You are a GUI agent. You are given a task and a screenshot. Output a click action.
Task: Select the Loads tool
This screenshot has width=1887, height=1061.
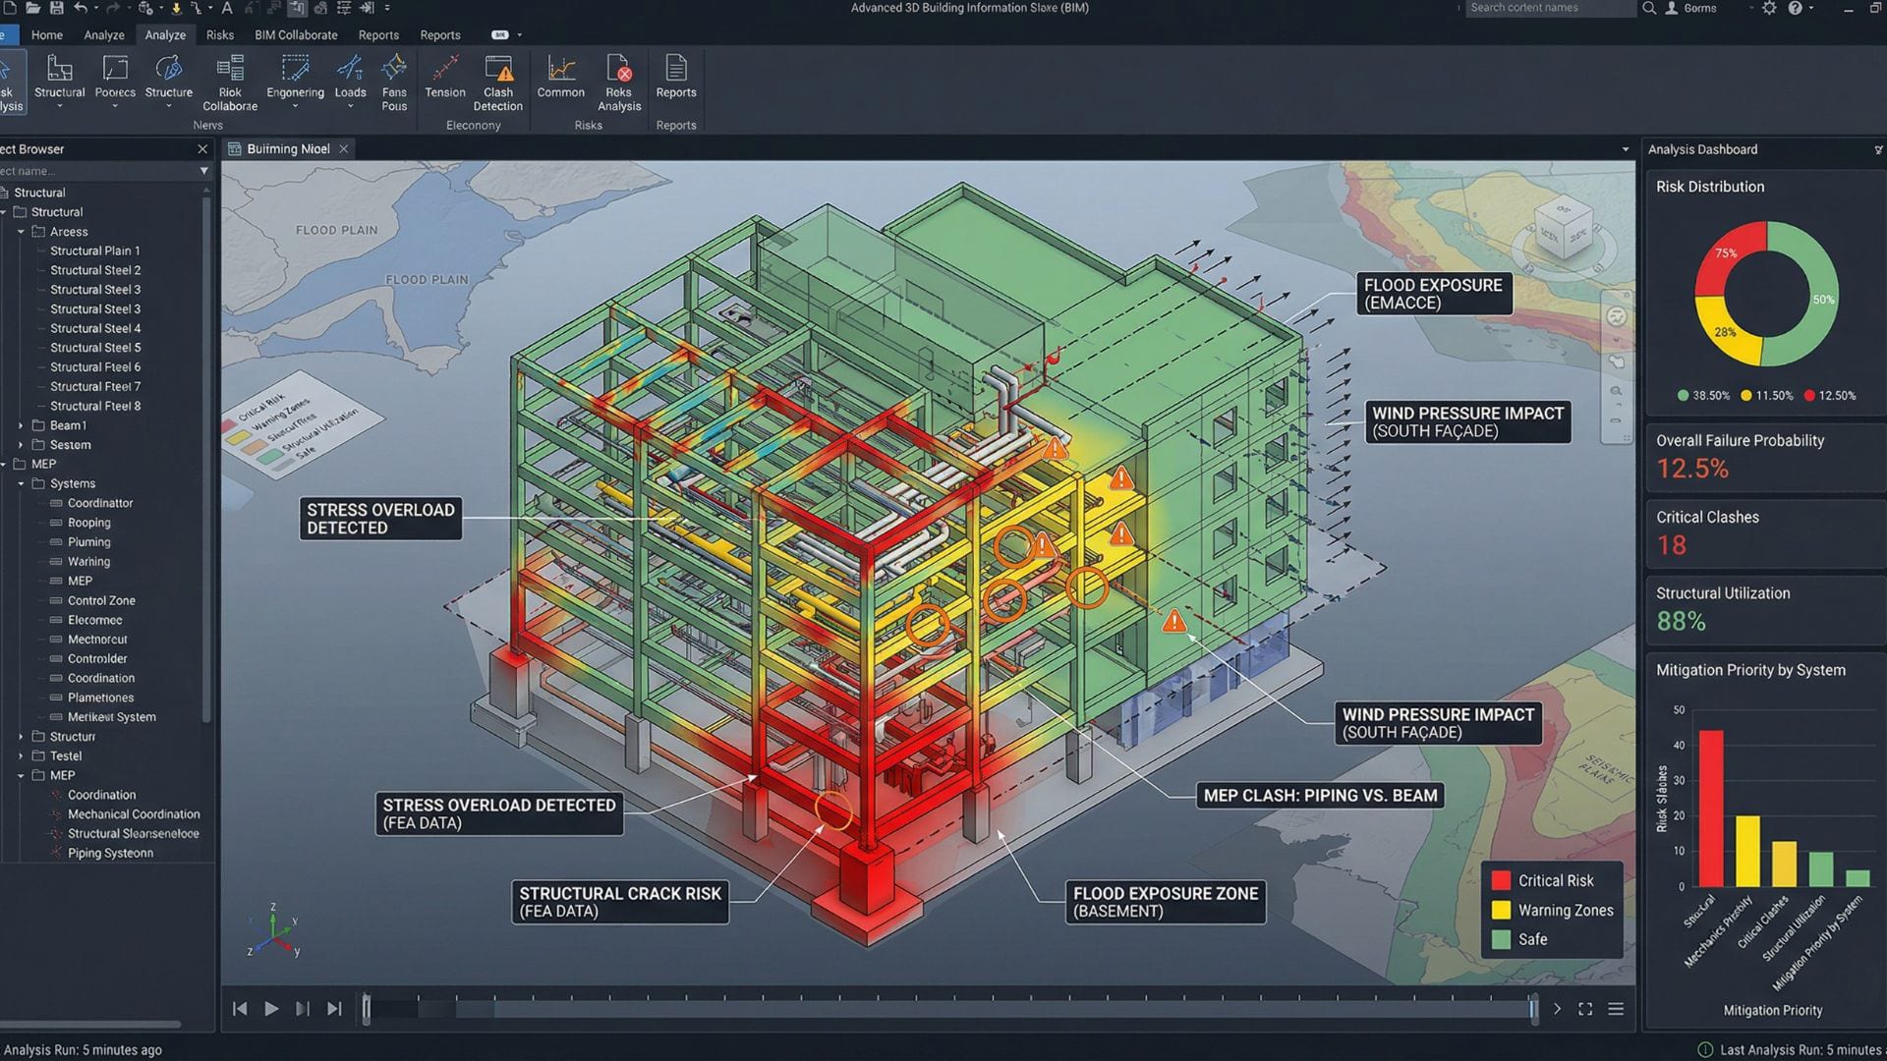click(350, 79)
